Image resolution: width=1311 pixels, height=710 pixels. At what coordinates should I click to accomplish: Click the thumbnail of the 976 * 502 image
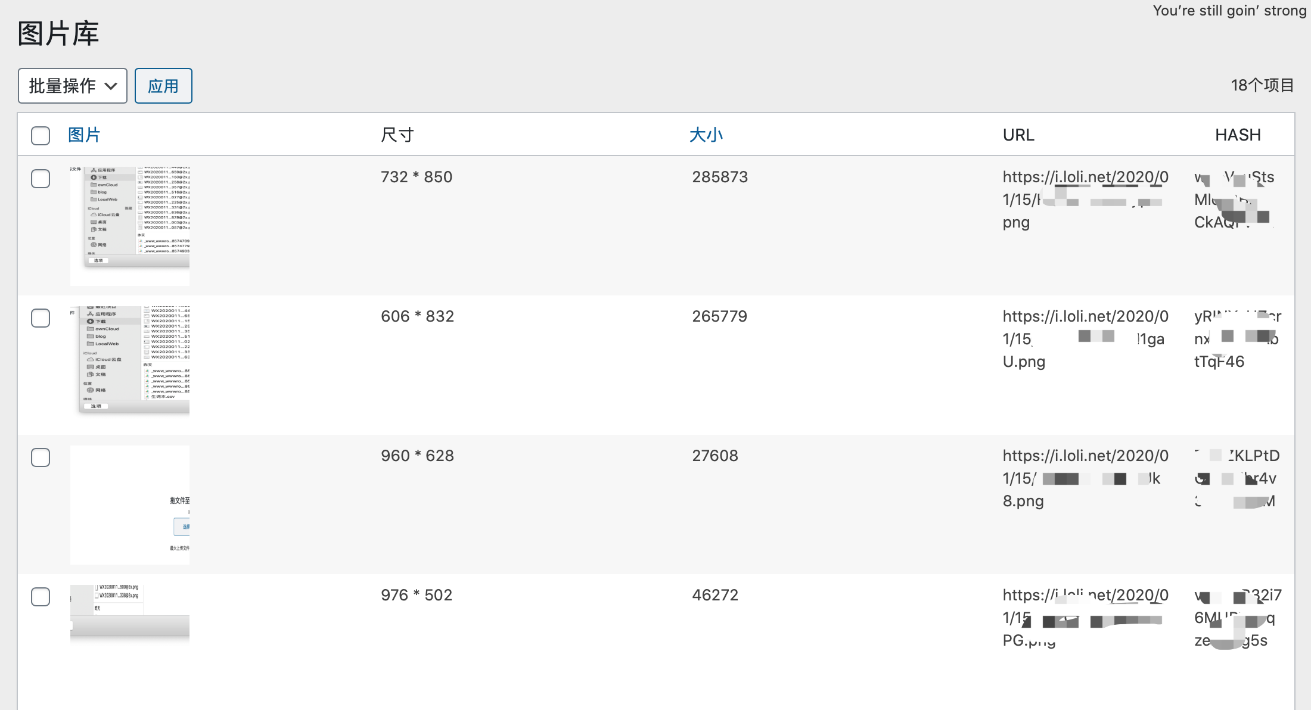click(130, 614)
